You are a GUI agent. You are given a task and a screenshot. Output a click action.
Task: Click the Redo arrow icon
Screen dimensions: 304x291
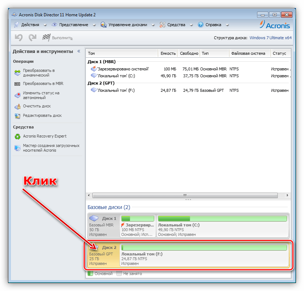click(x=33, y=37)
